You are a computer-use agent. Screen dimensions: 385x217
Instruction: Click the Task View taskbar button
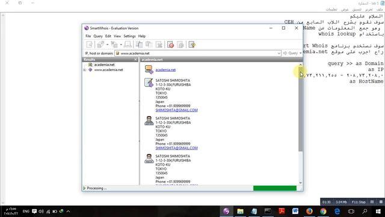351,211
